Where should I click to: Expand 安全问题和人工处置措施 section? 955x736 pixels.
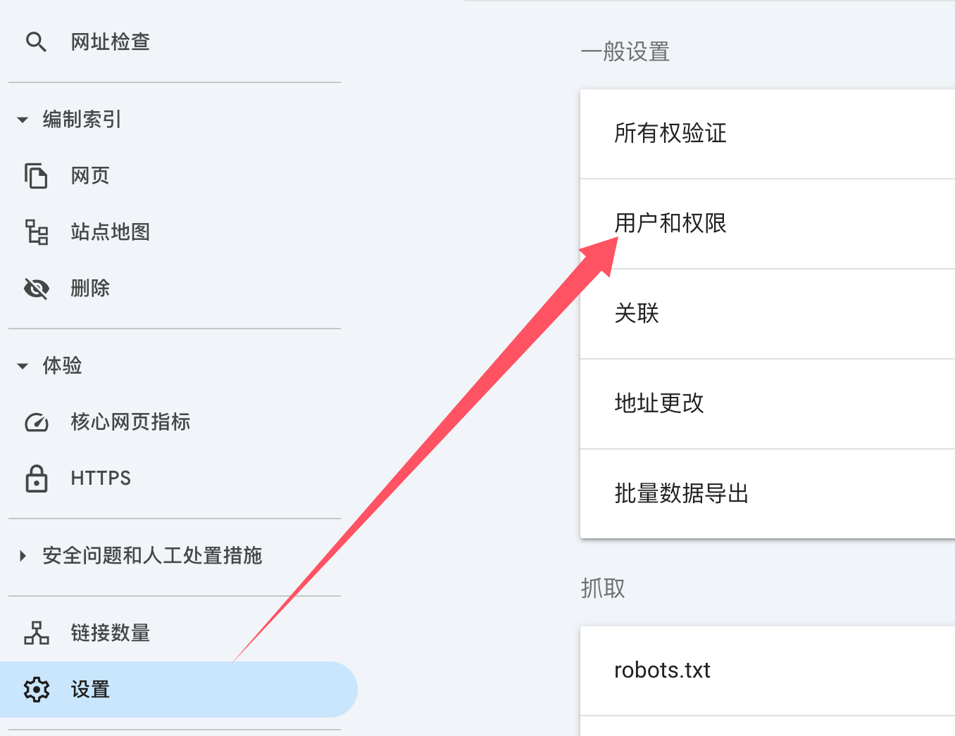click(22, 555)
